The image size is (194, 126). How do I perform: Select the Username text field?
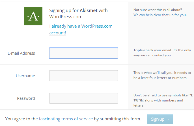coord(83,76)
